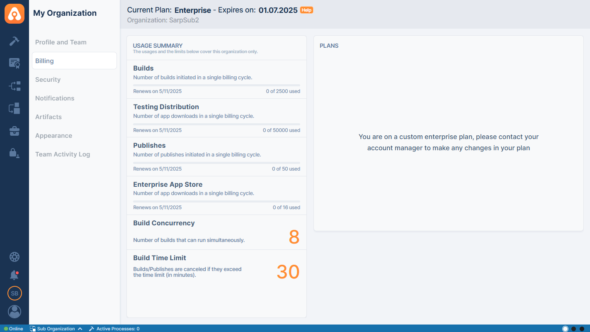
Task: Open the Build module hammer icon
Action: [x=15, y=41]
